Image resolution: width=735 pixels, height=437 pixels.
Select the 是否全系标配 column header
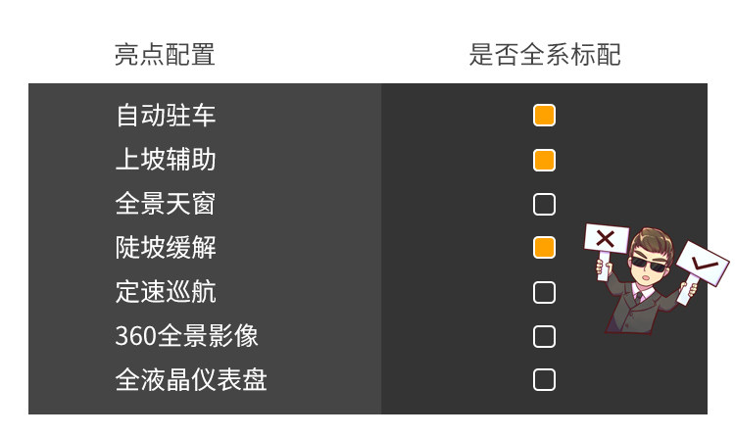544,55
